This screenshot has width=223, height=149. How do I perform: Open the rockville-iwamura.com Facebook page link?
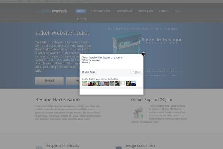click(x=106, y=58)
